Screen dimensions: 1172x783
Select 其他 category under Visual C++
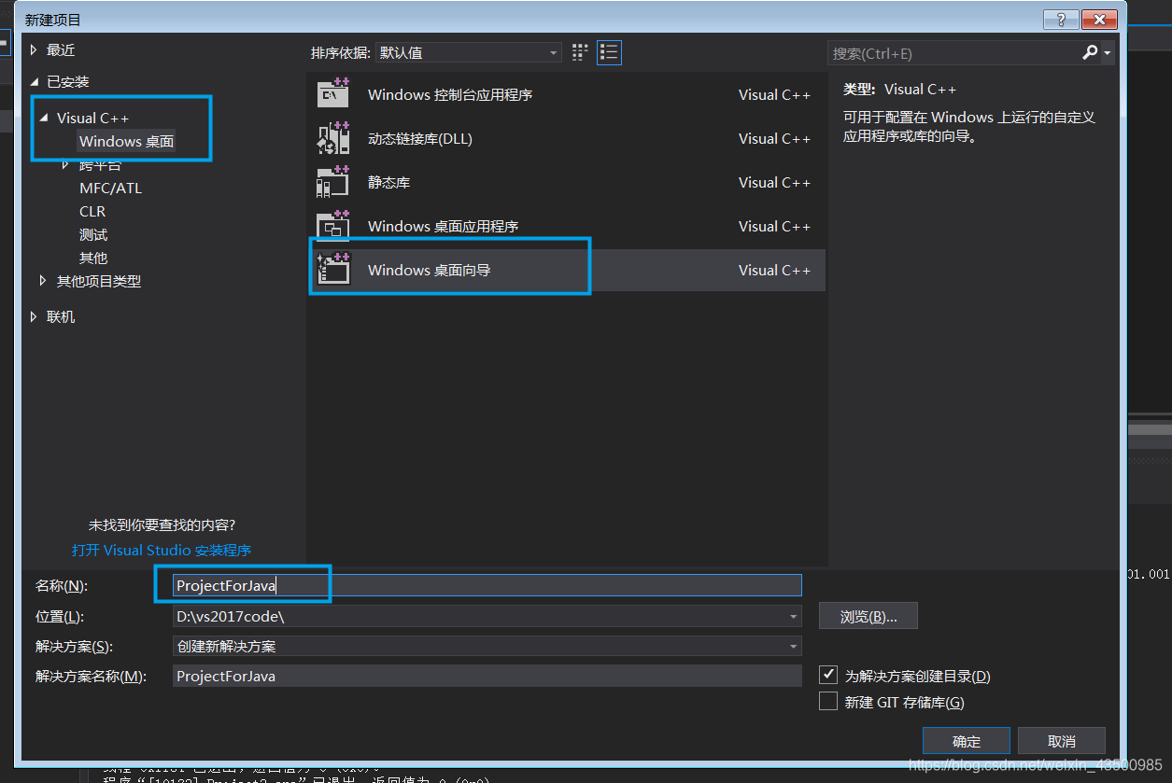[93, 258]
